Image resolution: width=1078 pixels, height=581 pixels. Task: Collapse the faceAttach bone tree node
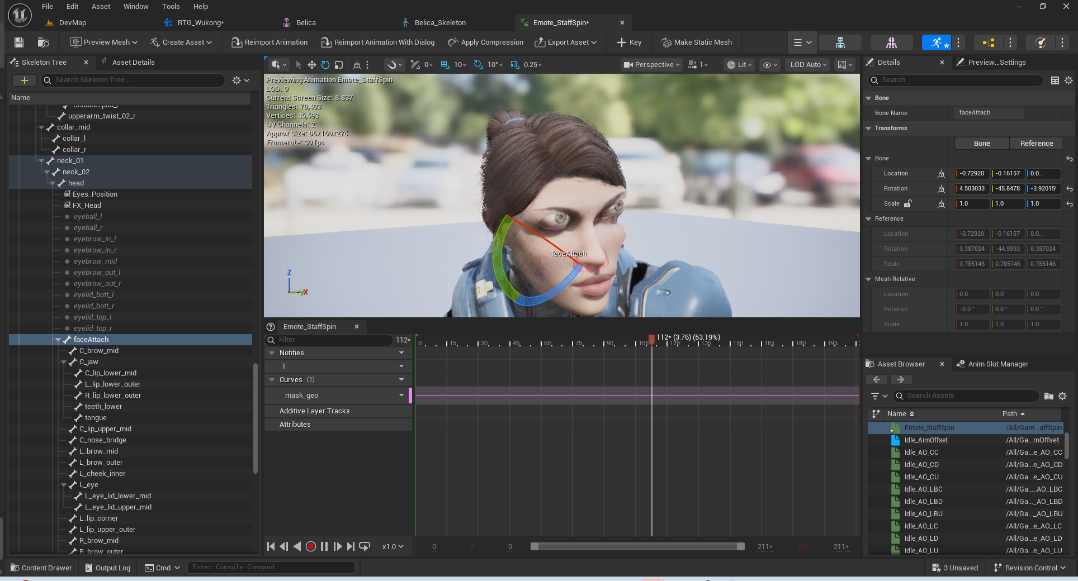pos(58,340)
